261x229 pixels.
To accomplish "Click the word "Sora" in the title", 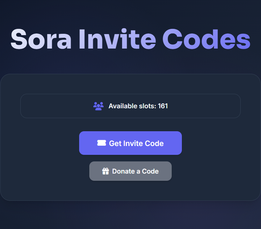I will 41,39.
